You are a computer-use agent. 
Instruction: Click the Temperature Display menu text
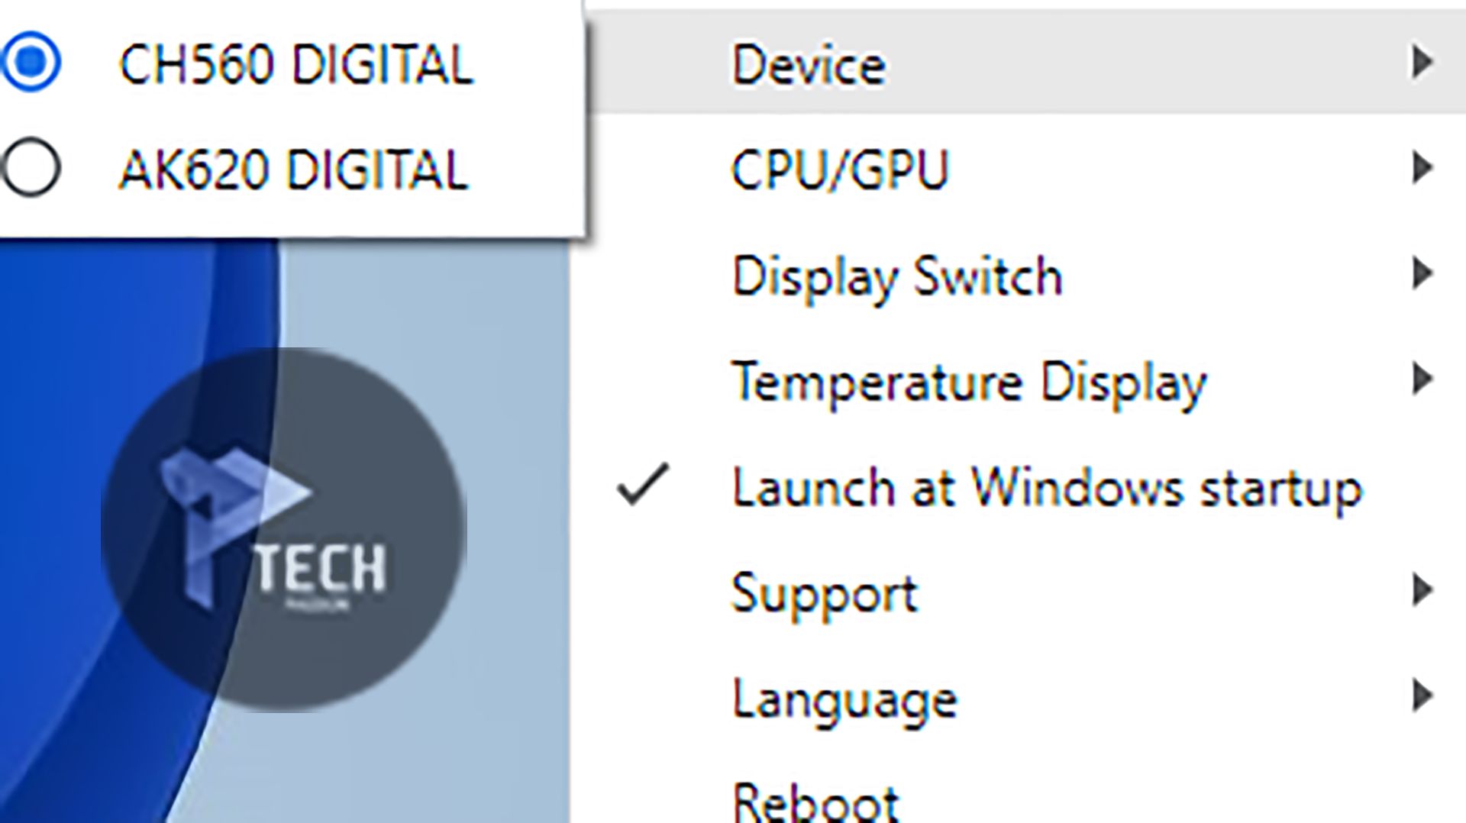pos(968,382)
